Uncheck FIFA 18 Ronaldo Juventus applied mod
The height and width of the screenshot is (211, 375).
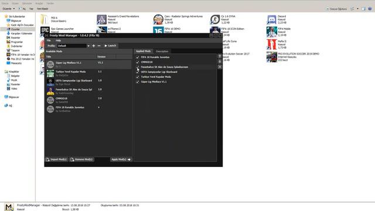138,57
